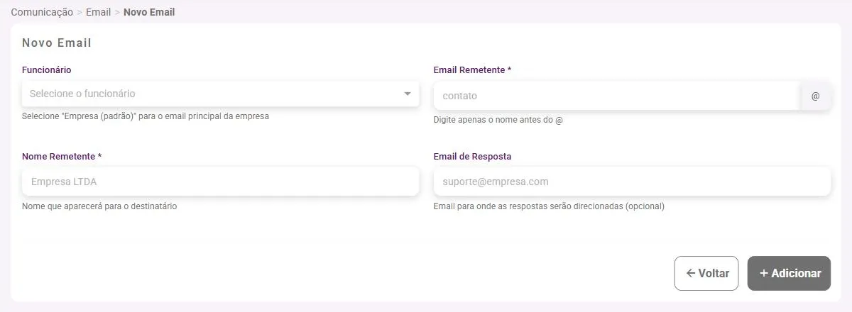Click the hint 'Nome que aparecerá para o destinatário'
This screenshot has height=312, width=852.
99,206
